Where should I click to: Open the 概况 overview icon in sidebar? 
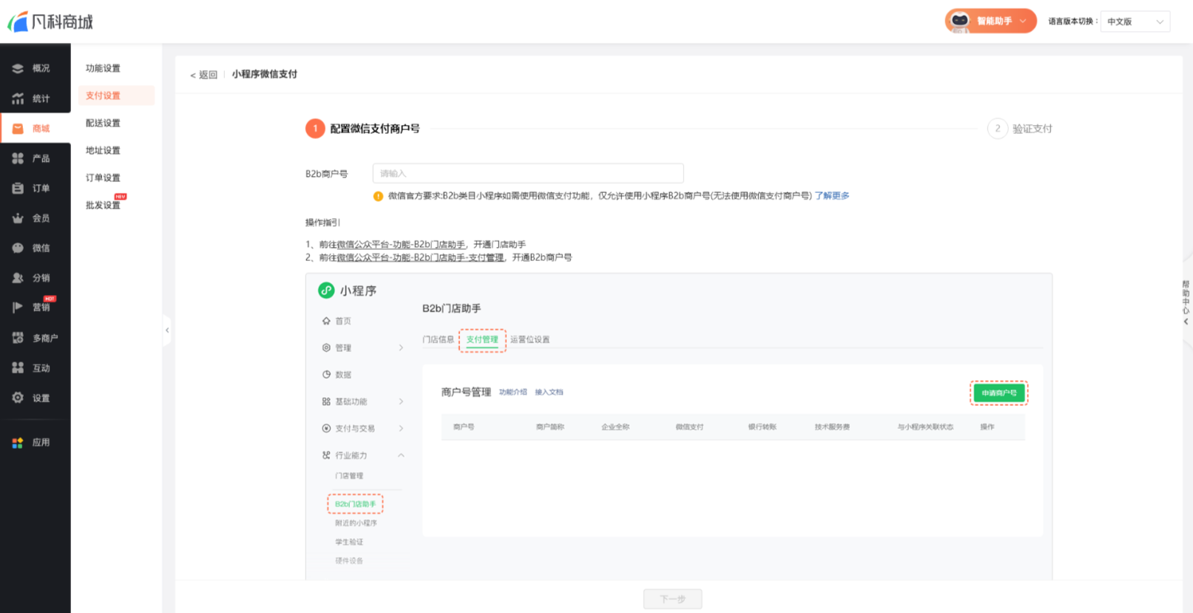coord(18,68)
